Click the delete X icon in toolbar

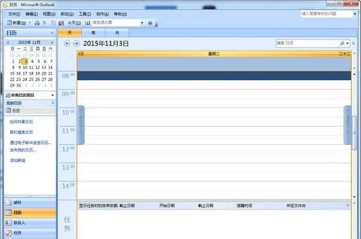pyautogui.click(x=45, y=23)
